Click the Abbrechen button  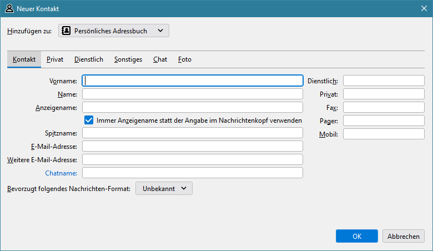coord(403,236)
